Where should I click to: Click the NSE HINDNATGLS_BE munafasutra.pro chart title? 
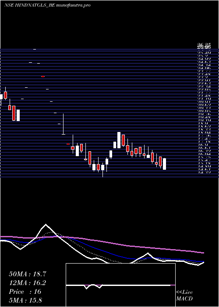[47, 5]
